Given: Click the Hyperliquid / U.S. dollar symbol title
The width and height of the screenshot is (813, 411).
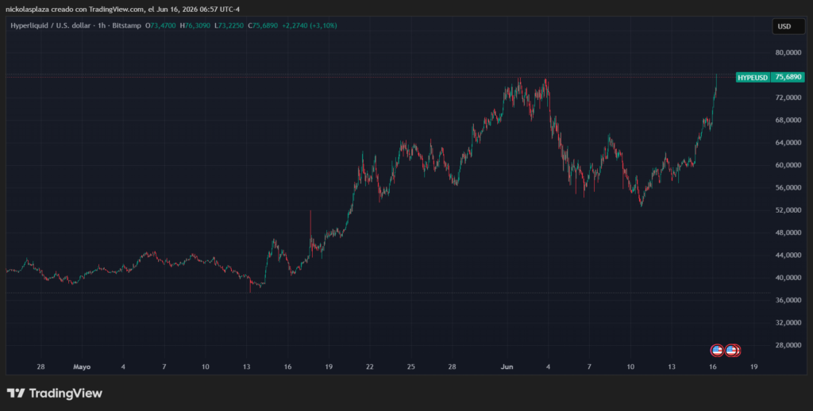Looking at the screenshot, I should [x=49, y=25].
